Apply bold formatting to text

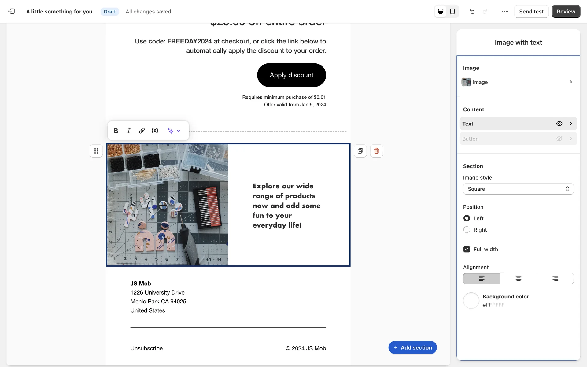(116, 131)
